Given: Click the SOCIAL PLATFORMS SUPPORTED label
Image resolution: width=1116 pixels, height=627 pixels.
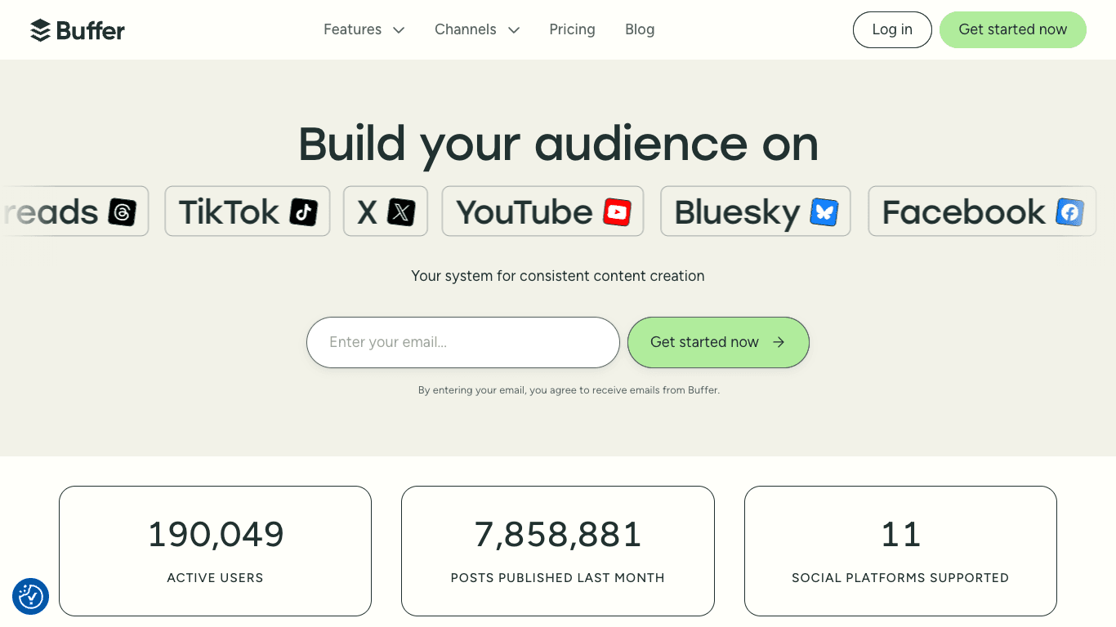Looking at the screenshot, I should (x=900, y=578).
